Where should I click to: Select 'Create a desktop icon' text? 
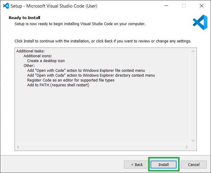coord(46,61)
